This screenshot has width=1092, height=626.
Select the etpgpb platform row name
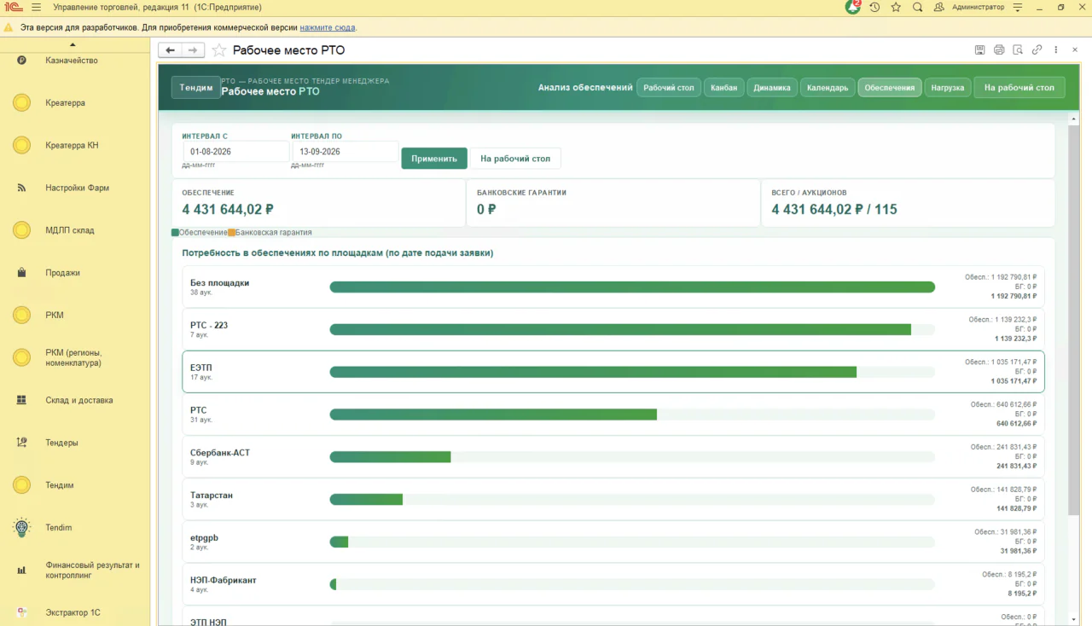[204, 538]
